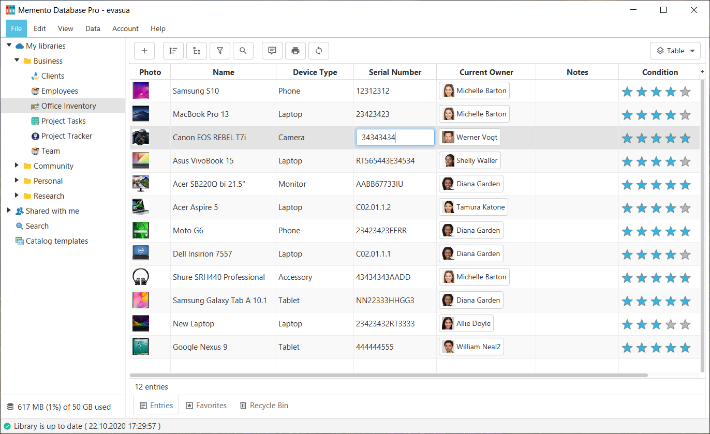
Task: Click the Device Type column header
Action: (x=315, y=72)
